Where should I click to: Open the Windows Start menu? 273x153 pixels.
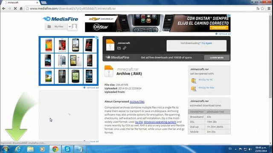pos(5,149)
